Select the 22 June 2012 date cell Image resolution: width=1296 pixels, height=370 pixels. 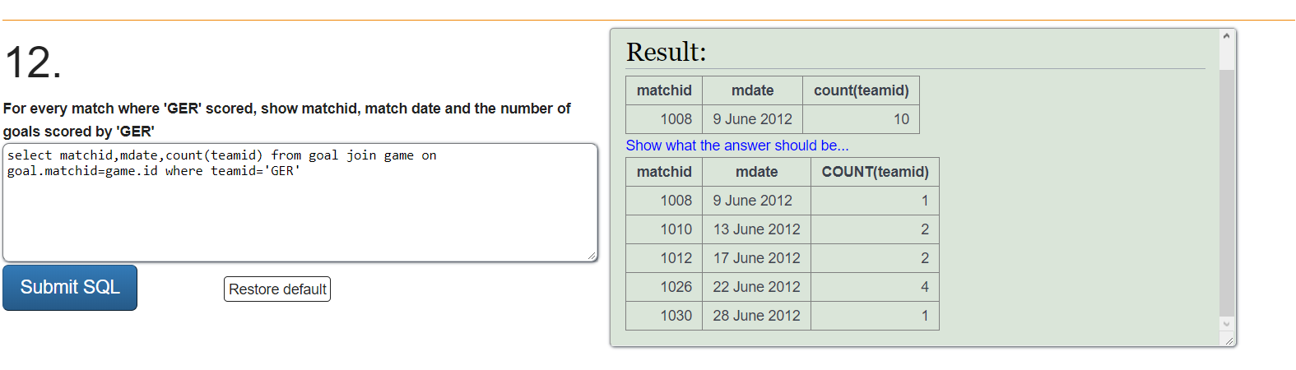pyautogui.click(x=756, y=287)
